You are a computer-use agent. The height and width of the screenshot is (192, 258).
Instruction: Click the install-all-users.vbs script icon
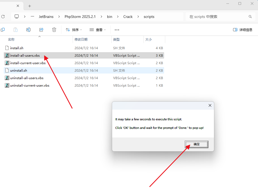(x=7, y=55)
